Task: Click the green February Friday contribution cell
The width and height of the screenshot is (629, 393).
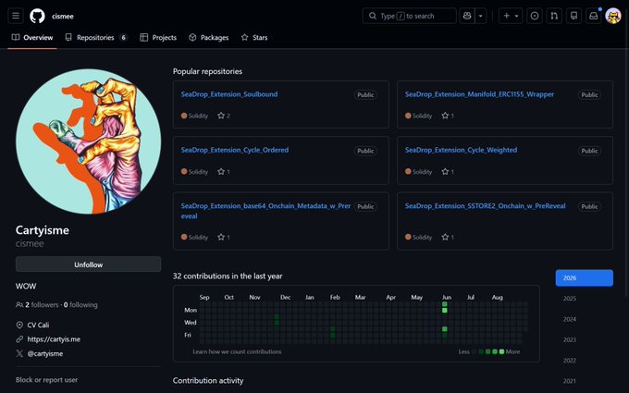Action: click(333, 336)
